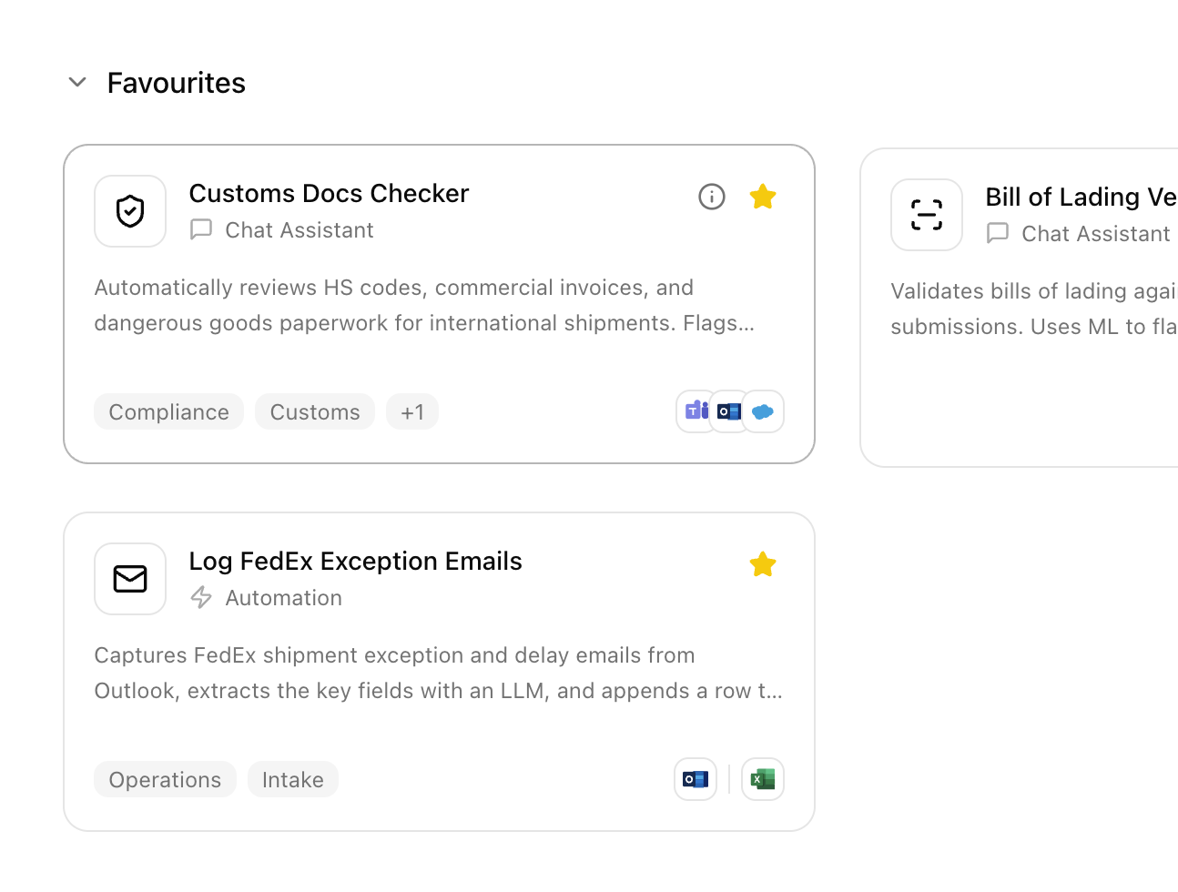
Task: Select the Customs tag
Action: tap(315, 412)
